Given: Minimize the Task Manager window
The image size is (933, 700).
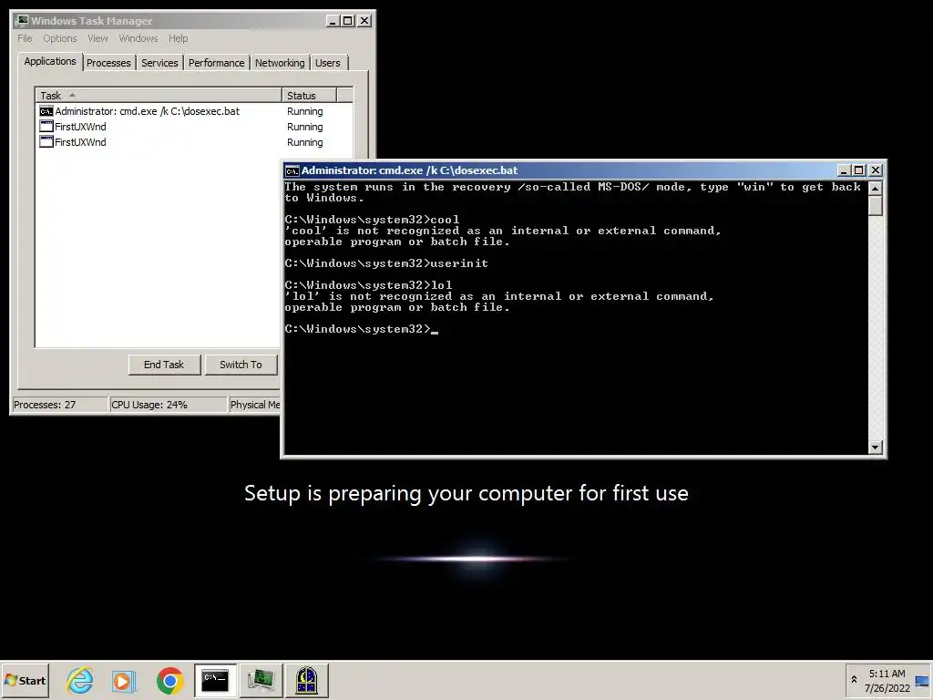Looking at the screenshot, I should [x=333, y=21].
